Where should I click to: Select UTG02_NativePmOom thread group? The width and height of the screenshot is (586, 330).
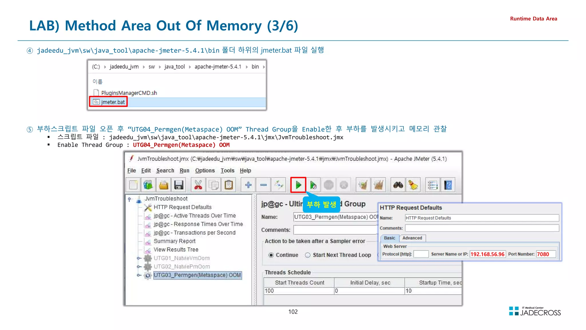[x=182, y=267]
